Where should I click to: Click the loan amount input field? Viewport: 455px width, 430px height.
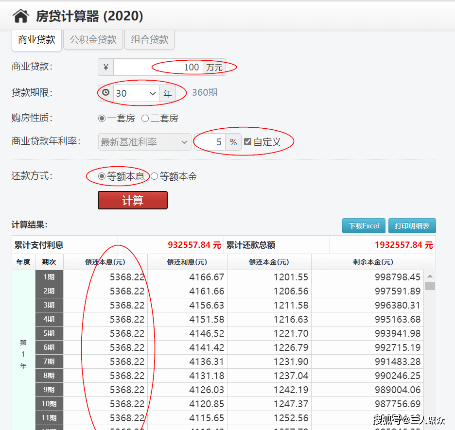click(157, 68)
